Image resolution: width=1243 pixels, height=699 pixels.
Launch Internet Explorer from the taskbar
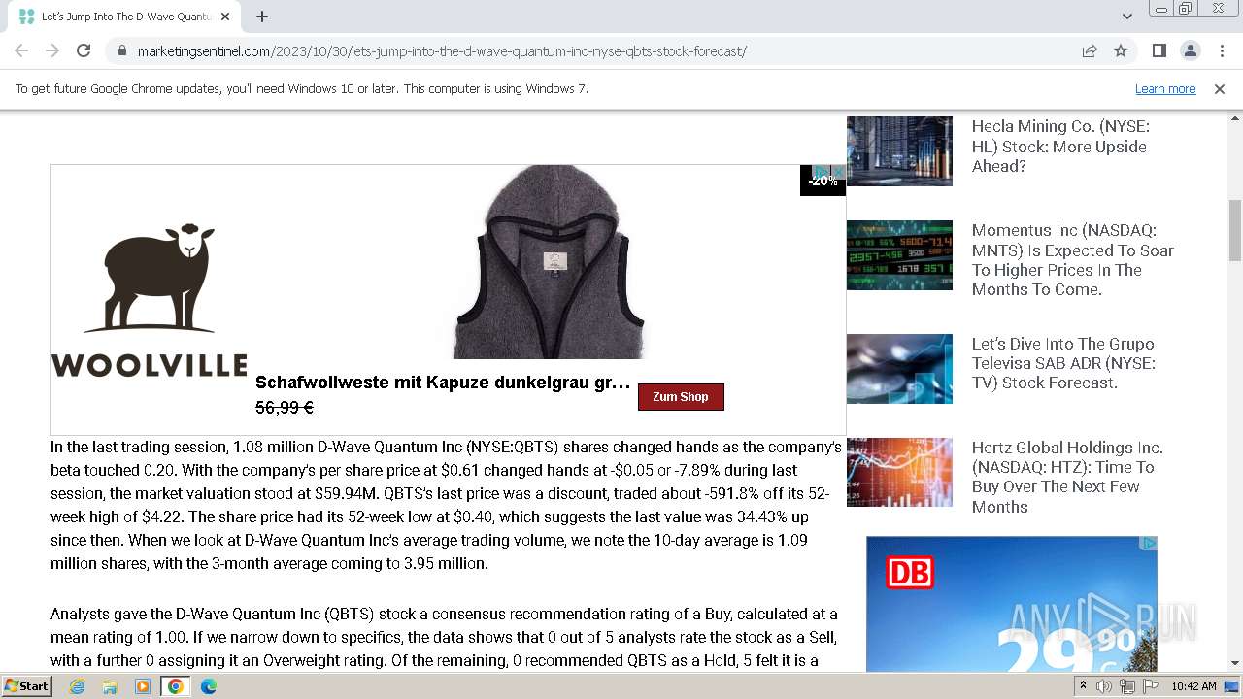pyautogui.click(x=77, y=686)
